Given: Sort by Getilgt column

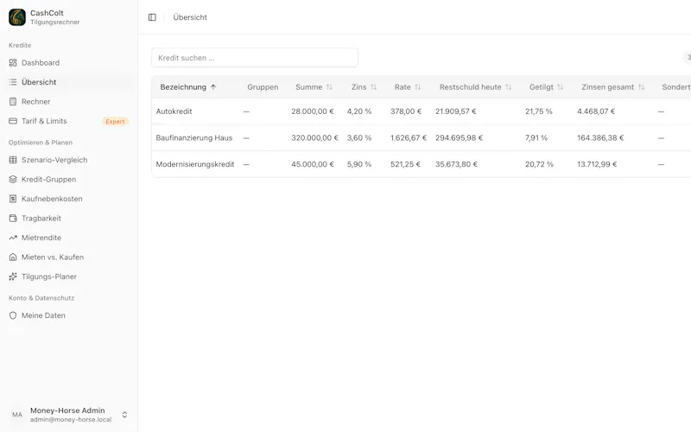Looking at the screenshot, I should coord(546,87).
